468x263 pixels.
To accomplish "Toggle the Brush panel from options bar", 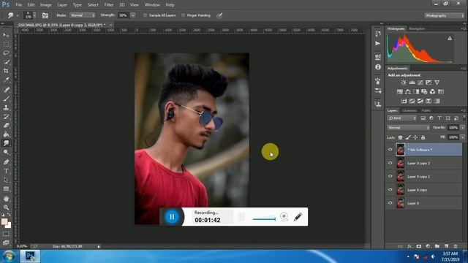I will pos(45,15).
